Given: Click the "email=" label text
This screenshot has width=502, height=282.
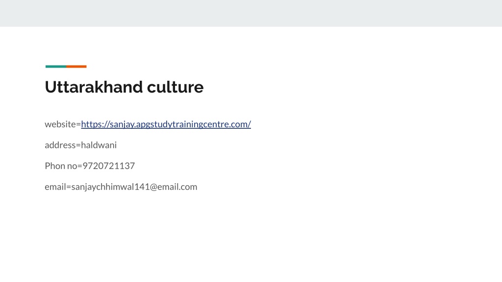Looking at the screenshot, I should 58,187.
